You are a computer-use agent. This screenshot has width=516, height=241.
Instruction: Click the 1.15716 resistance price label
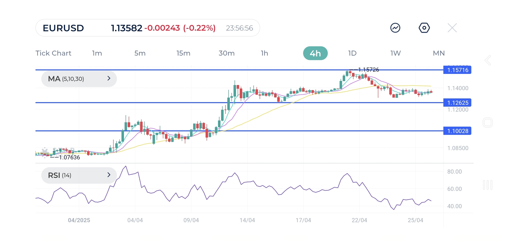(x=457, y=70)
